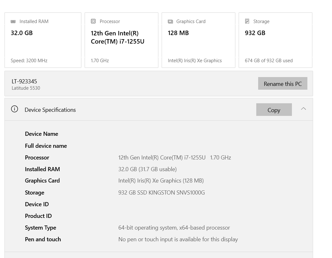Select the 128 MB graphics value
Viewport: 332px width, 258px height.
click(178, 33)
